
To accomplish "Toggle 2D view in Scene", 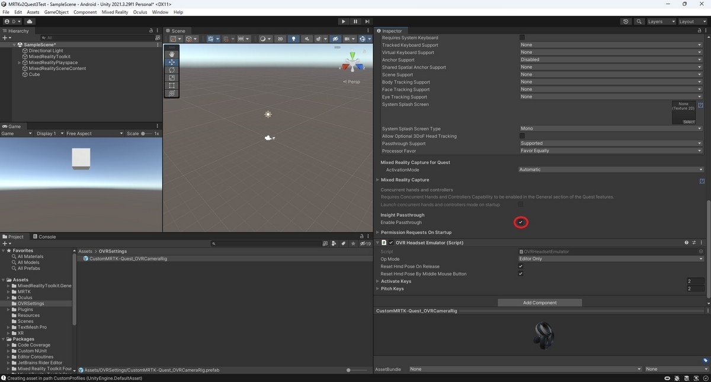I will click(x=280, y=39).
